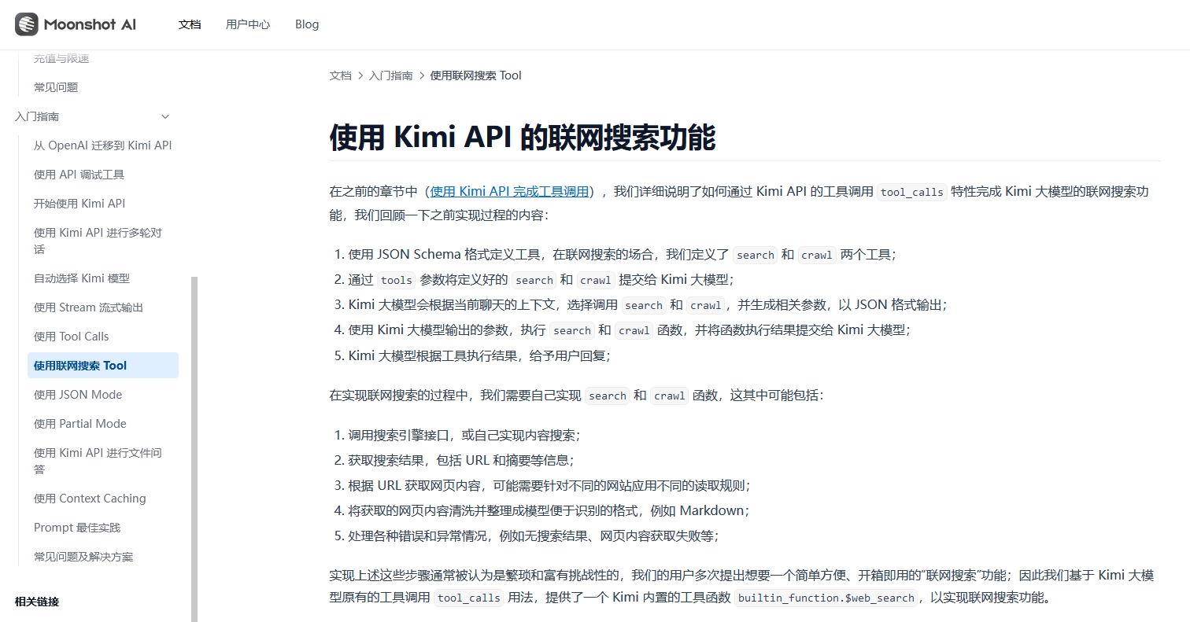The width and height of the screenshot is (1190, 622).
Task: Open 自动选择 Kimi 模型 page
Action: click(82, 278)
